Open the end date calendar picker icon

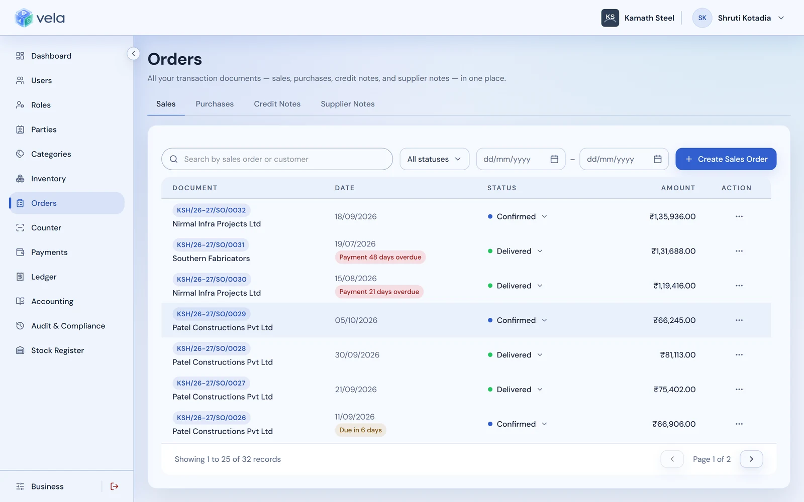coord(657,159)
